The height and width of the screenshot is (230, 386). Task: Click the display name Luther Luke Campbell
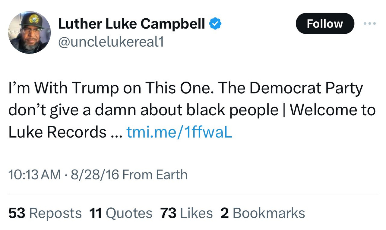(131, 24)
